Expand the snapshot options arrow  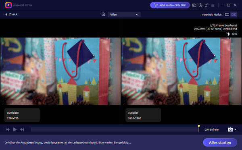coord(235,129)
